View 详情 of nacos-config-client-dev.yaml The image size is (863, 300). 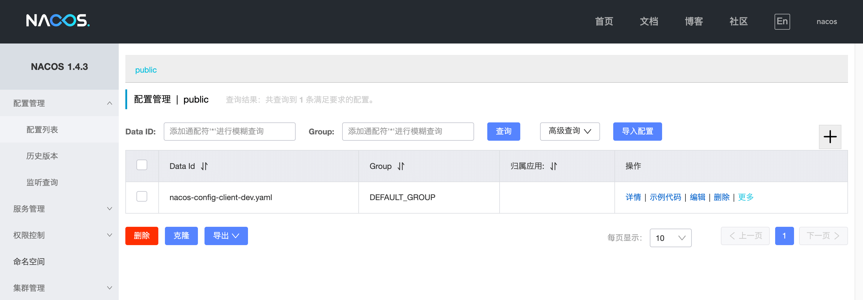[633, 197]
